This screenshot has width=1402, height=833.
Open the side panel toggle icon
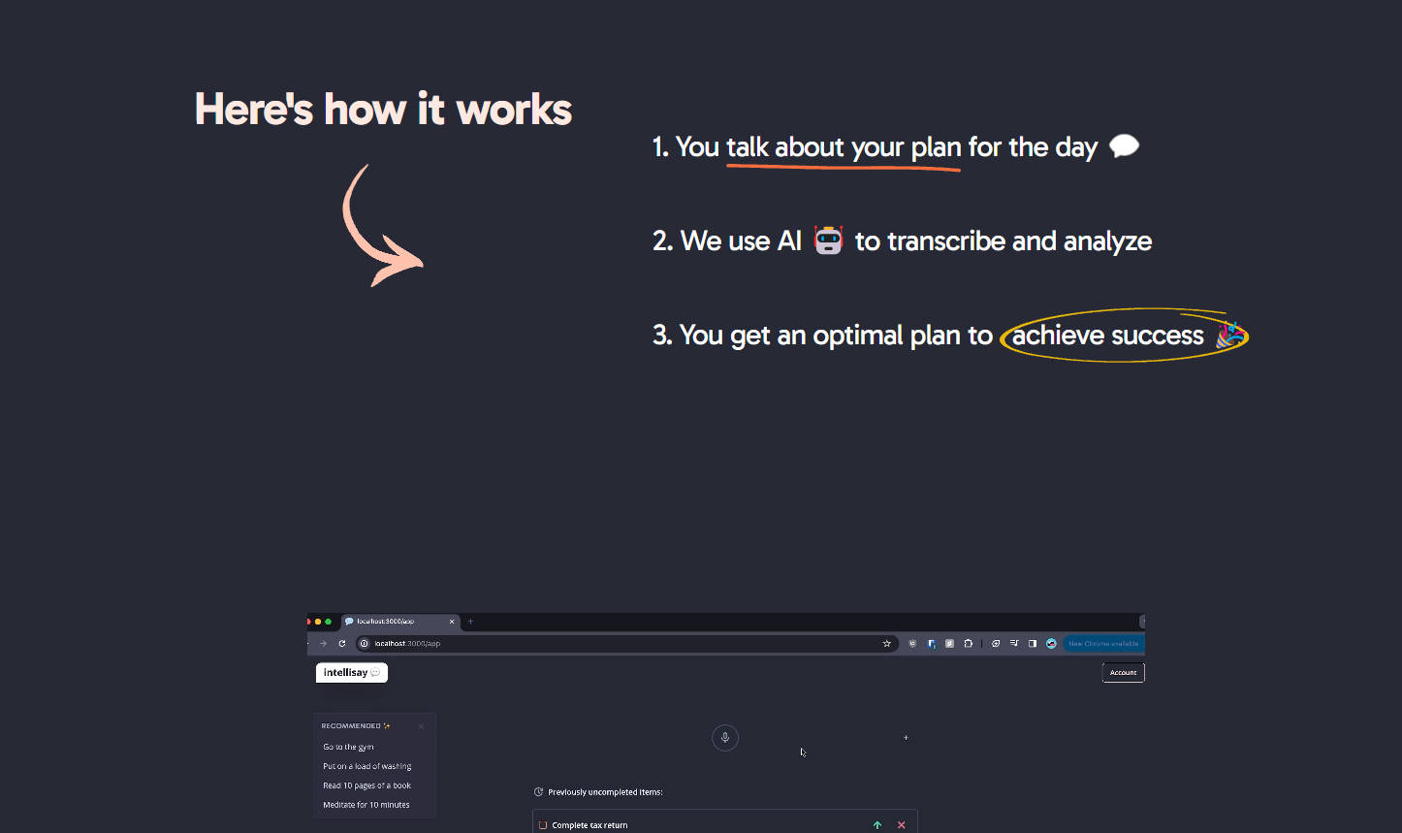(x=1033, y=644)
